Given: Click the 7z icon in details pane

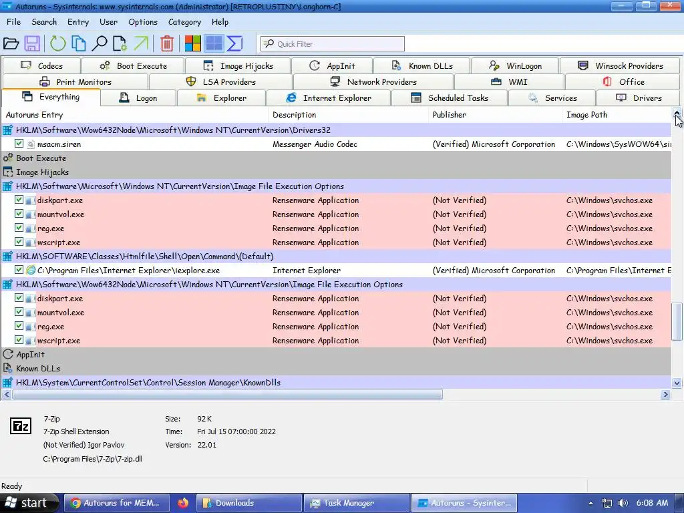Looking at the screenshot, I should point(21,425).
